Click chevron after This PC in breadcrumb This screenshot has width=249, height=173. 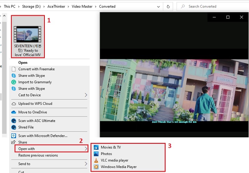pos(19,7)
